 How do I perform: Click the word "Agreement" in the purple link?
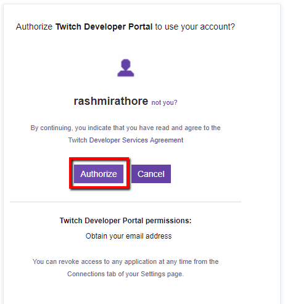(x=167, y=140)
